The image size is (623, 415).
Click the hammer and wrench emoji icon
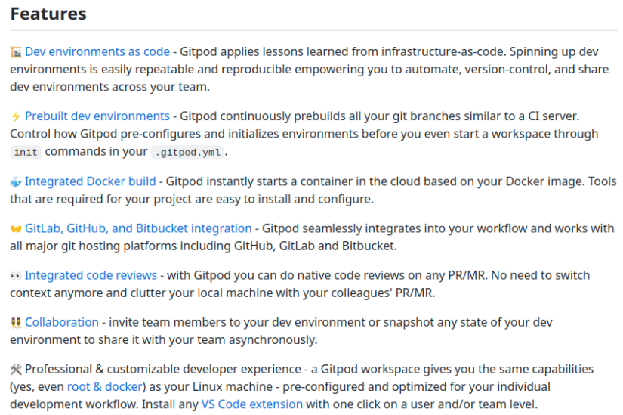point(16,370)
